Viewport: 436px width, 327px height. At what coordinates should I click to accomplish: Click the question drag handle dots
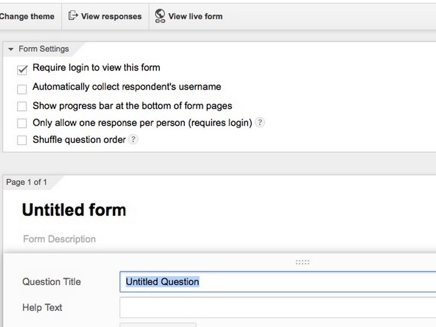tap(302, 262)
